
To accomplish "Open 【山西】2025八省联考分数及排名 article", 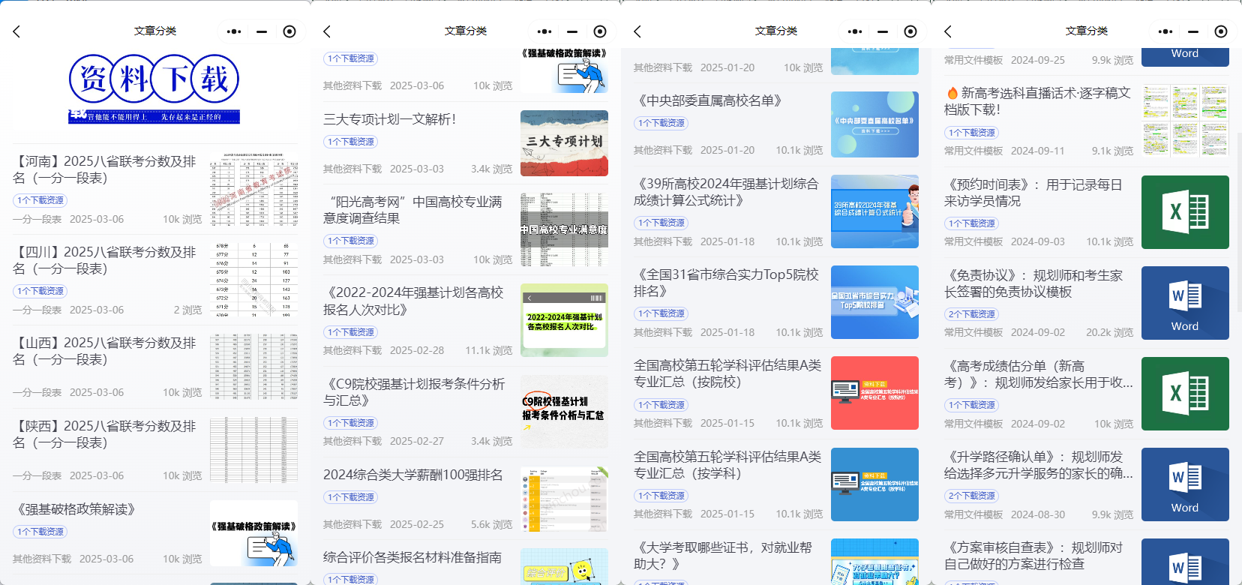I will coord(105,351).
